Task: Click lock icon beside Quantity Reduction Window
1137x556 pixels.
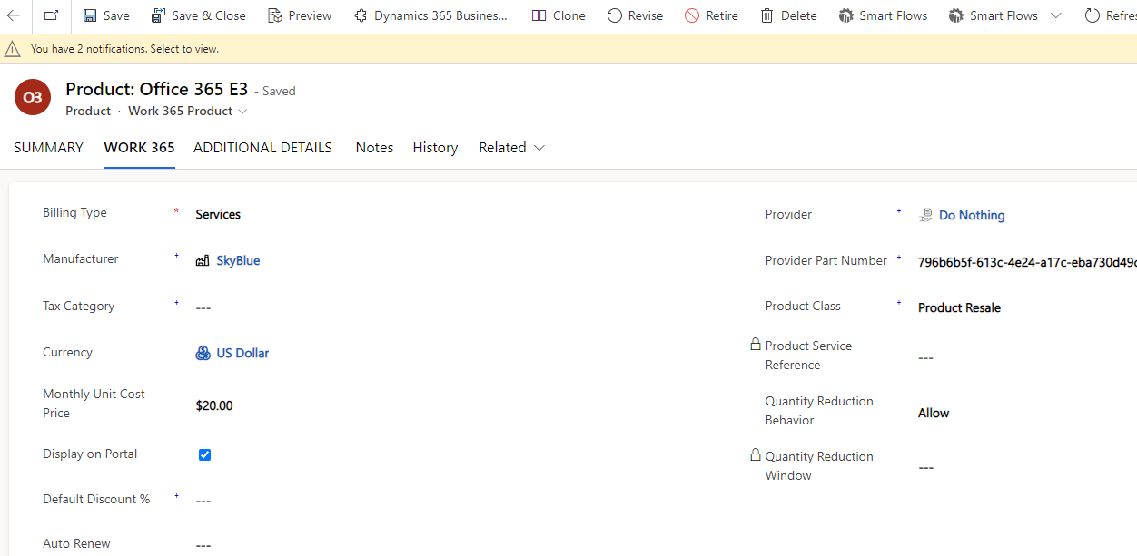Action: click(755, 454)
